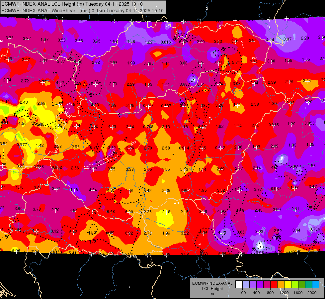Select the yellow legend swatch

tap(288, 284)
